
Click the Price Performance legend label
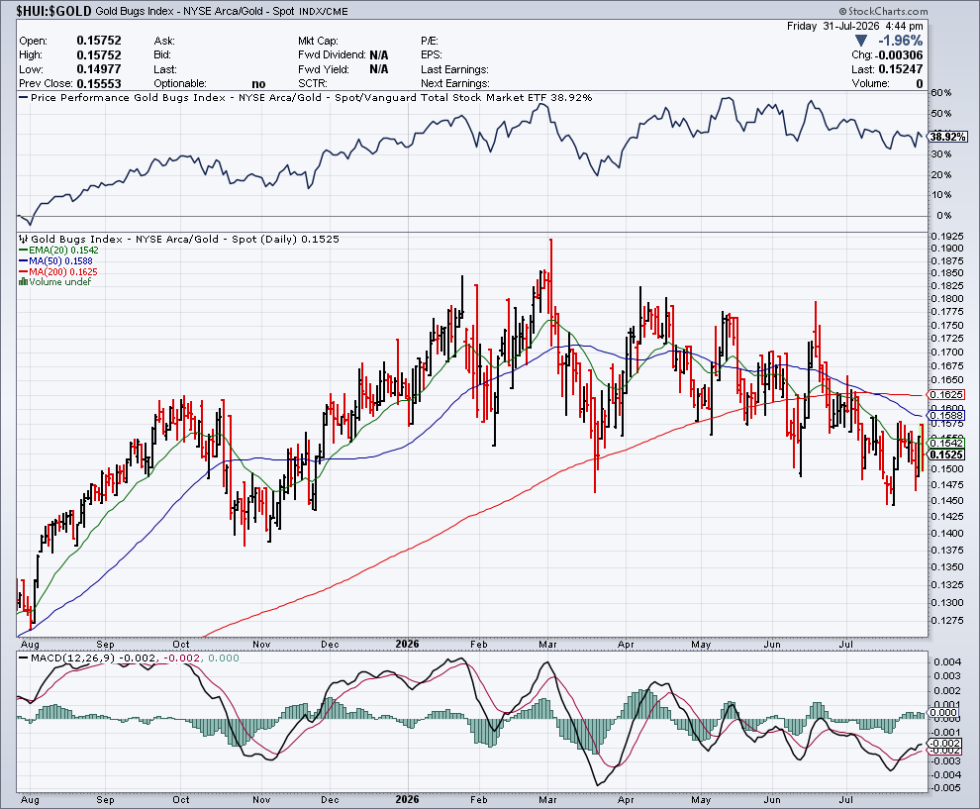point(306,97)
